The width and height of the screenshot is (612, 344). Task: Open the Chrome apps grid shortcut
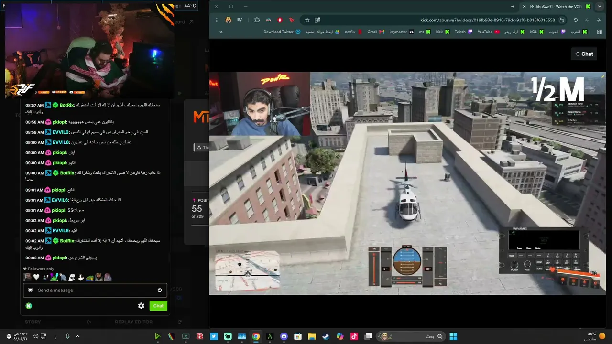tap(599, 32)
